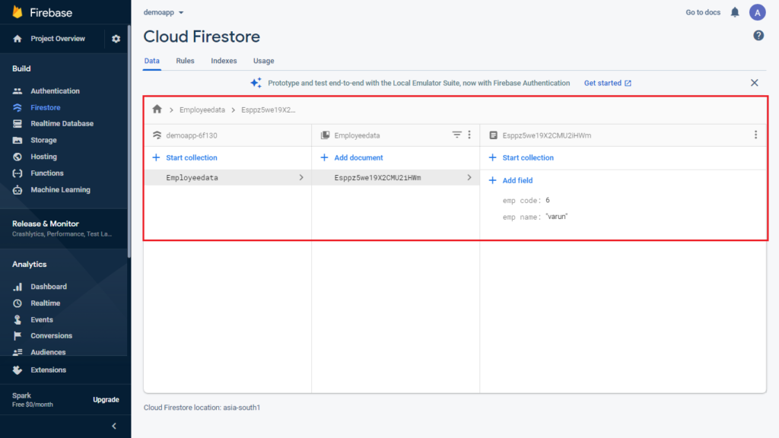779x438 pixels.
Task: Switch to the Data tab
Action: point(152,61)
